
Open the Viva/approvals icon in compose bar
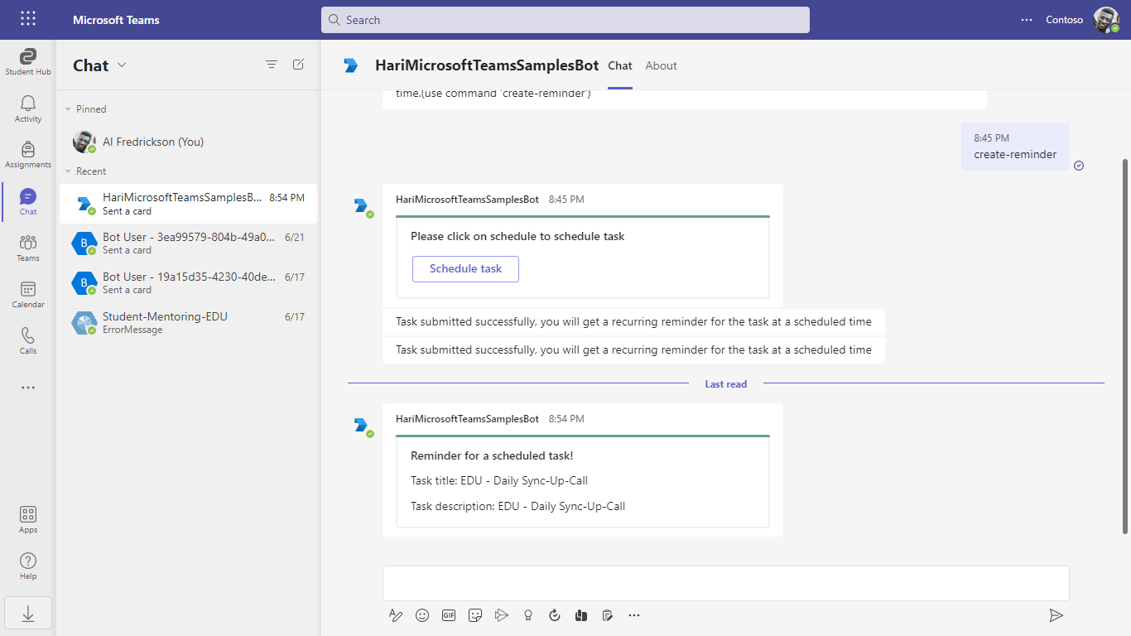point(581,615)
